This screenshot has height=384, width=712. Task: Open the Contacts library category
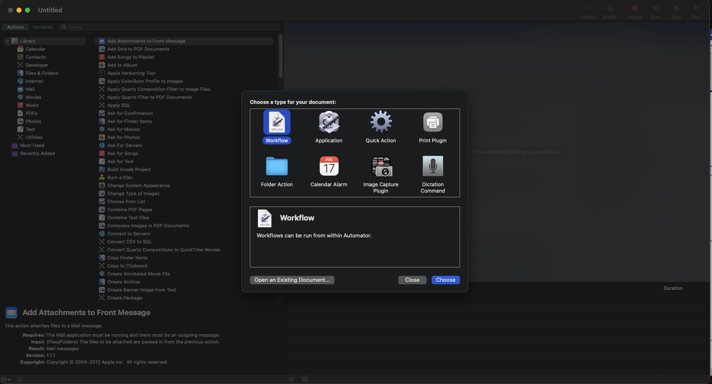pyautogui.click(x=36, y=57)
